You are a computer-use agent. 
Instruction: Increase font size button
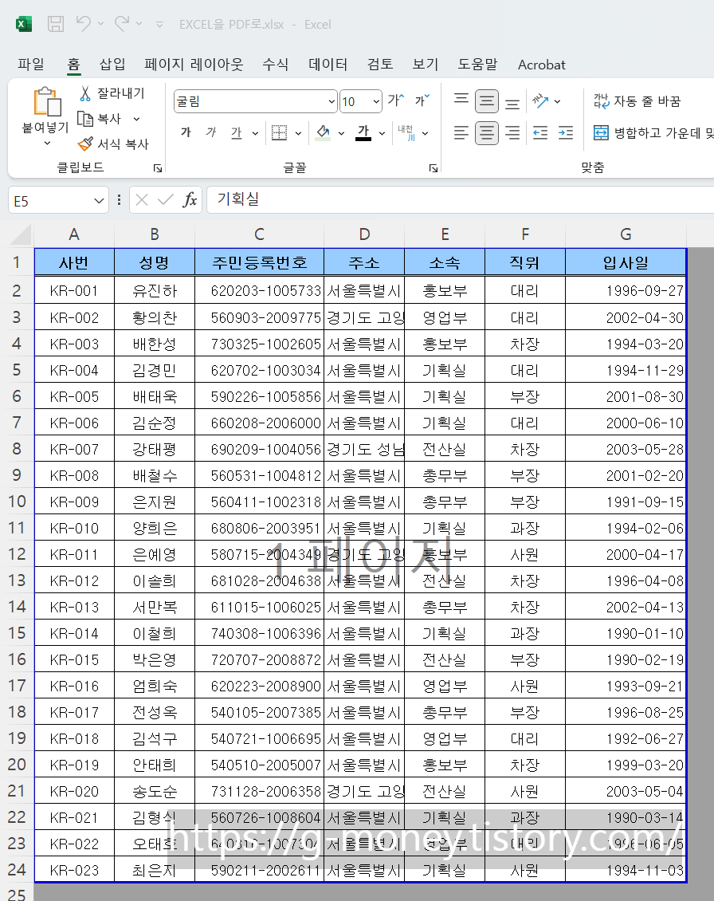click(x=395, y=100)
